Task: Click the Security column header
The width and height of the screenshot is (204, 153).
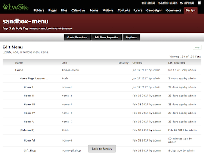Action: [x=123, y=63]
